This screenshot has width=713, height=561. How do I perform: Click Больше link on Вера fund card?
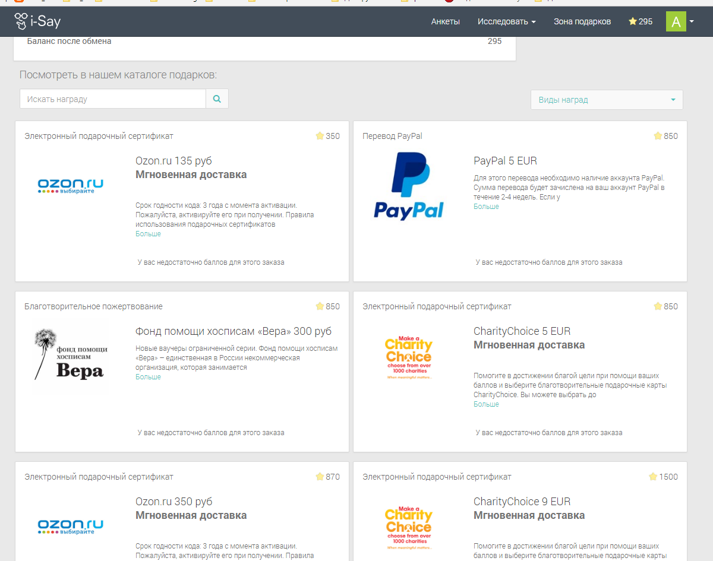148,377
